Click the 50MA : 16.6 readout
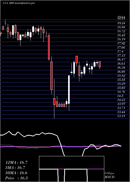The width and height of the screenshot is (130, 182). pyautogui.click(x=16, y=173)
